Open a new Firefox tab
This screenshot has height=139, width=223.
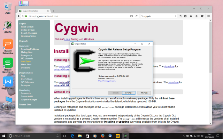tap(53, 11)
